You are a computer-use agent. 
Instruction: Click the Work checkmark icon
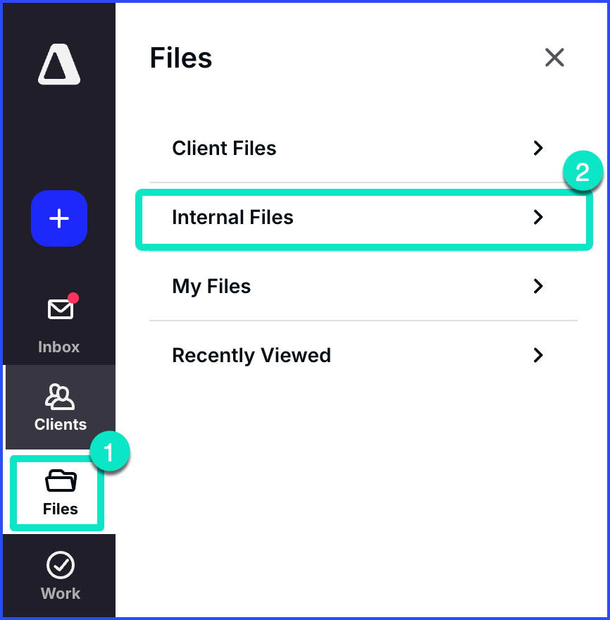[60, 564]
